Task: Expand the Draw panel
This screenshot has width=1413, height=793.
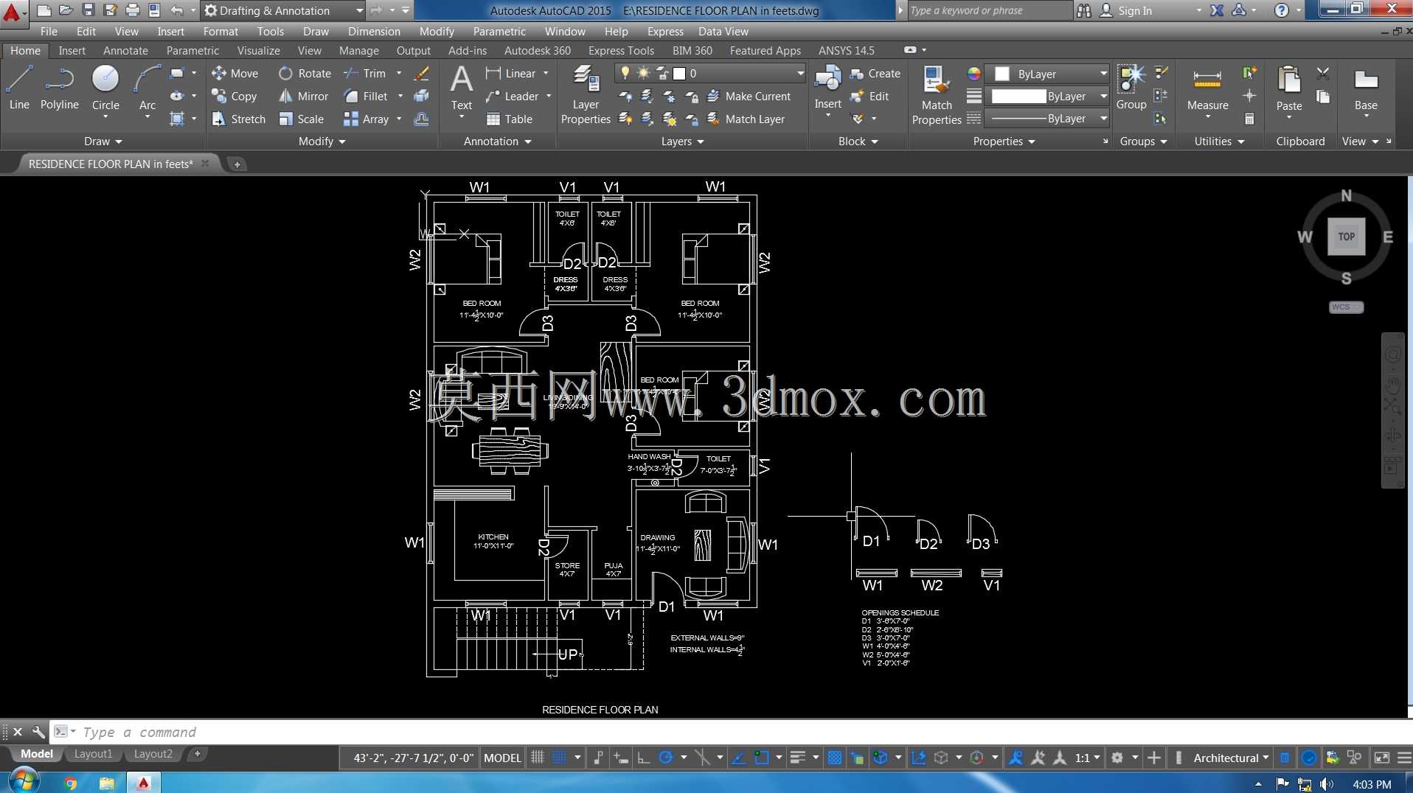Action: (x=103, y=142)
